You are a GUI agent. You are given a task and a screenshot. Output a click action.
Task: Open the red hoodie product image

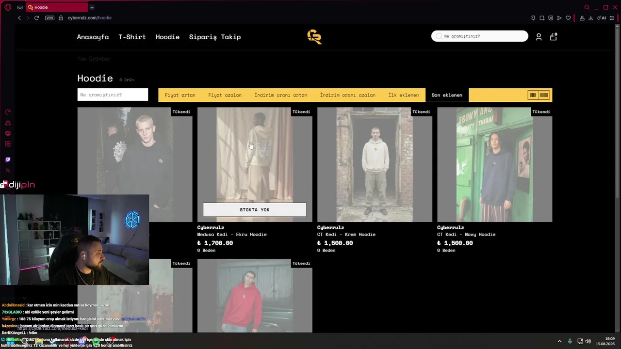[255, 296]
